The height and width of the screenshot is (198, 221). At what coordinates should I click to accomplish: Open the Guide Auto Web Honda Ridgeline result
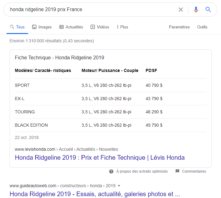[x=95, y=194]
